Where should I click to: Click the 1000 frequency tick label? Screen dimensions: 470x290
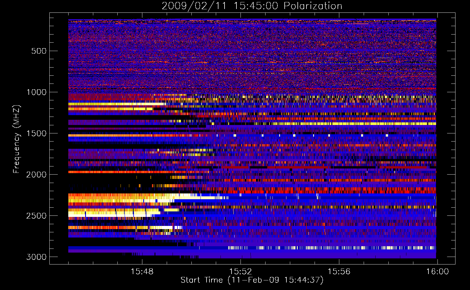(x=37, y=92)
